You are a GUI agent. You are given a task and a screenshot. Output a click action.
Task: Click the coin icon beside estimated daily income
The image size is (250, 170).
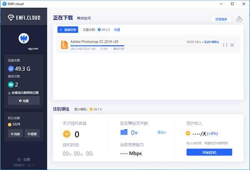point(188,133)
